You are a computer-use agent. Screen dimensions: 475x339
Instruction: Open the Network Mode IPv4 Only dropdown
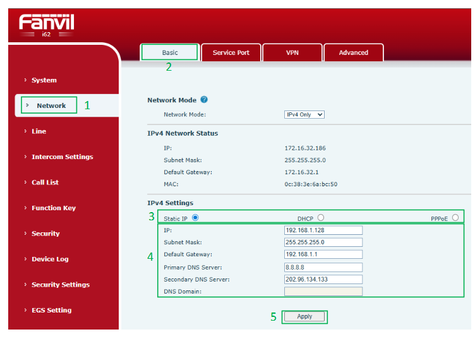[304, 115]
